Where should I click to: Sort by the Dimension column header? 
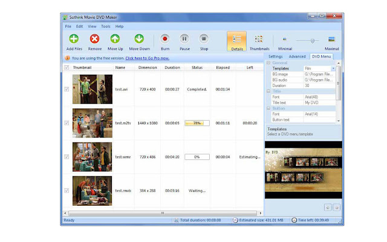(x=148, y=67)
